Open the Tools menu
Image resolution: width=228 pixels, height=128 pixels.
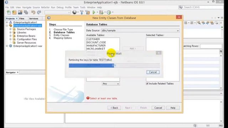point(83,7)
